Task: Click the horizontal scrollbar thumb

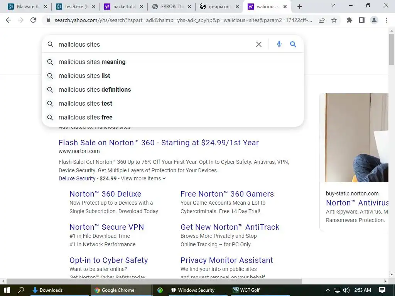Action: pyautogui.click(x=154, y=281)
